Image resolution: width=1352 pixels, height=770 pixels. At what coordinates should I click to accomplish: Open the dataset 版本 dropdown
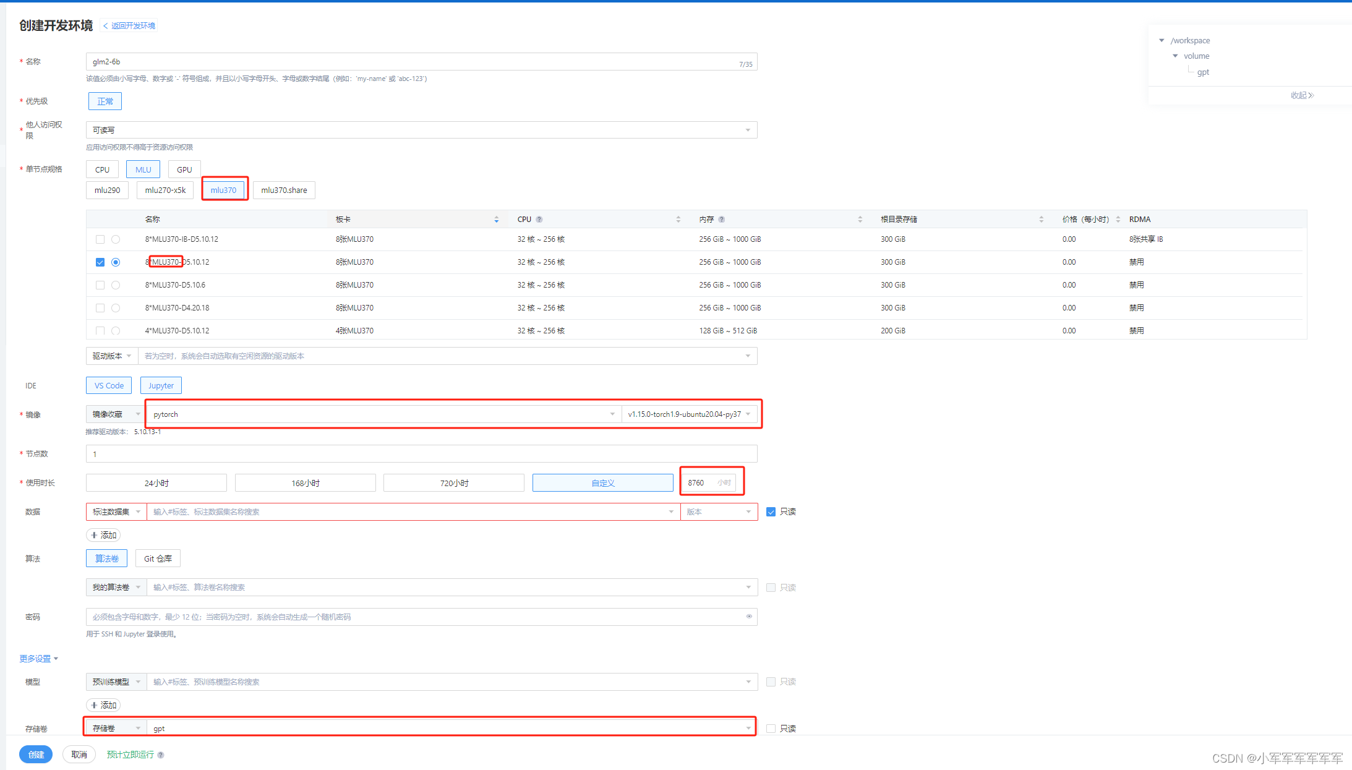point(719,512)
